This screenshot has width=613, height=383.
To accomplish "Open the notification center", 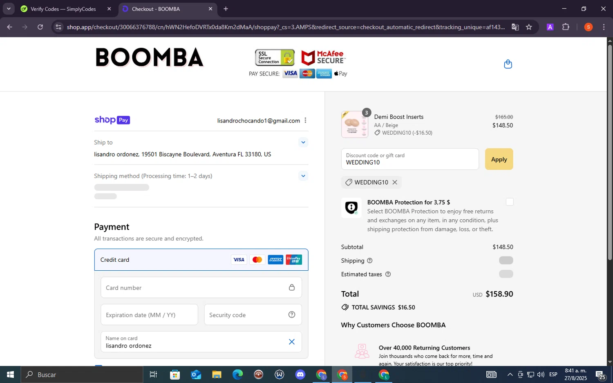I will [x=600, y=374].
